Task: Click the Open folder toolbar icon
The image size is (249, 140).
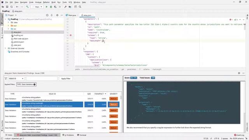Action: pyautogui.click(x=3, y=7)
